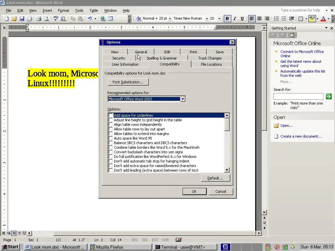
Task: Open Getting Started task pane dropdown
Action: coord(326,28)
